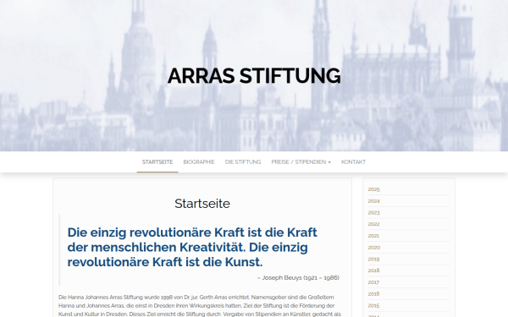Image resolution: width=508 pixels, height=317 pixels.
Task: Click the 2015 sidebar link
Action: [x=373, y=305]
